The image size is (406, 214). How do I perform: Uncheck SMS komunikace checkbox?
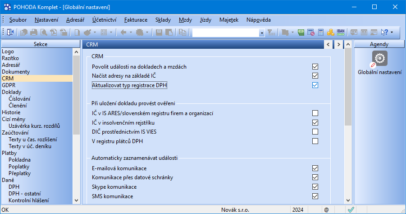pos(315,196)
